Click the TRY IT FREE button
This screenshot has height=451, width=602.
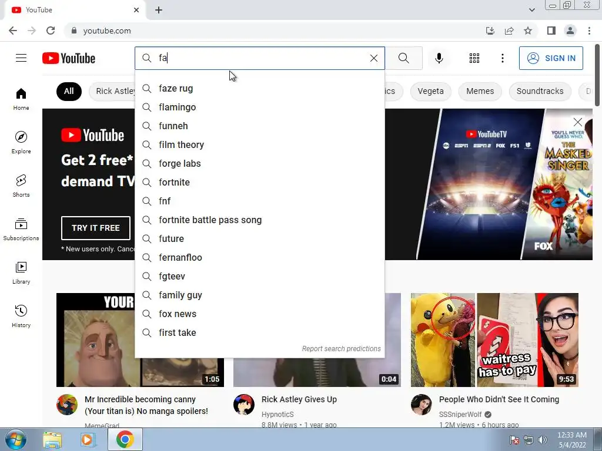coord(96,228)
